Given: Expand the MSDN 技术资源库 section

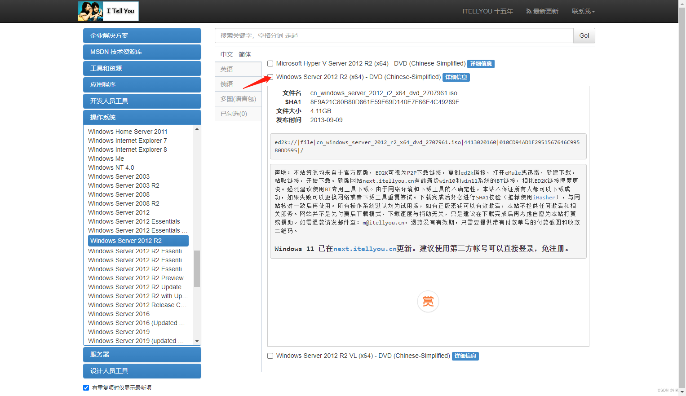Looking at the screenshot, I should tap(142, 52).
